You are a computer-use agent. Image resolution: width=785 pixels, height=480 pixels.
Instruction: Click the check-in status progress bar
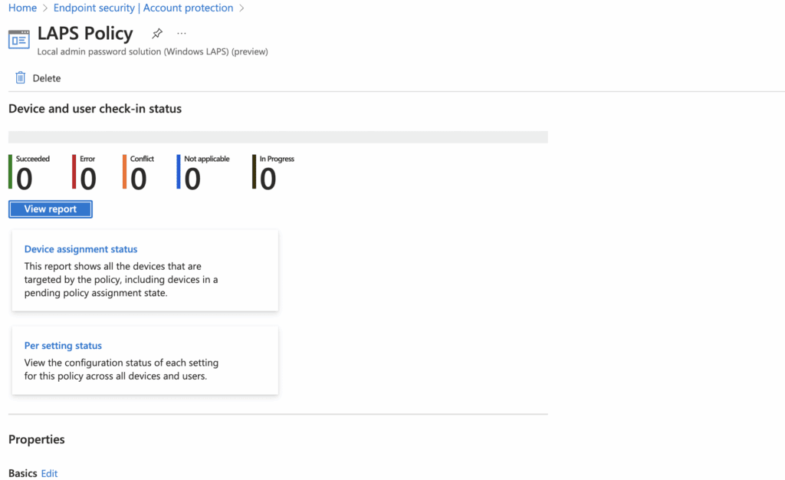pos(278,136)
